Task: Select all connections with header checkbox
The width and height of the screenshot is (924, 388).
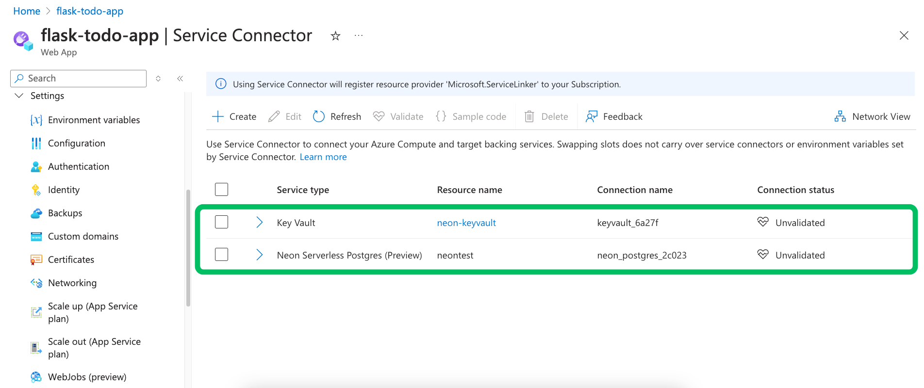Action: [x=221, y=190]
